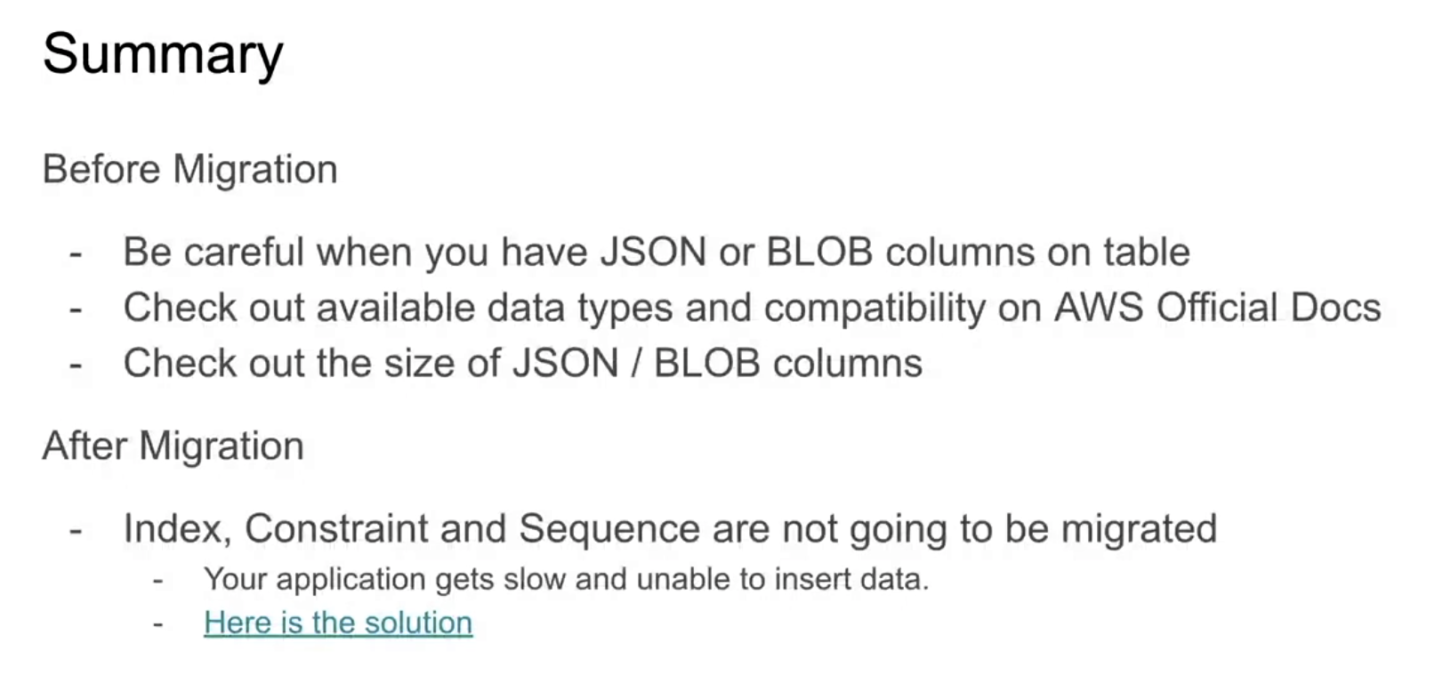This screenshot has width=1451, height=683.
Task: Open the "Here is the solution" link
Action: point(338,623)
